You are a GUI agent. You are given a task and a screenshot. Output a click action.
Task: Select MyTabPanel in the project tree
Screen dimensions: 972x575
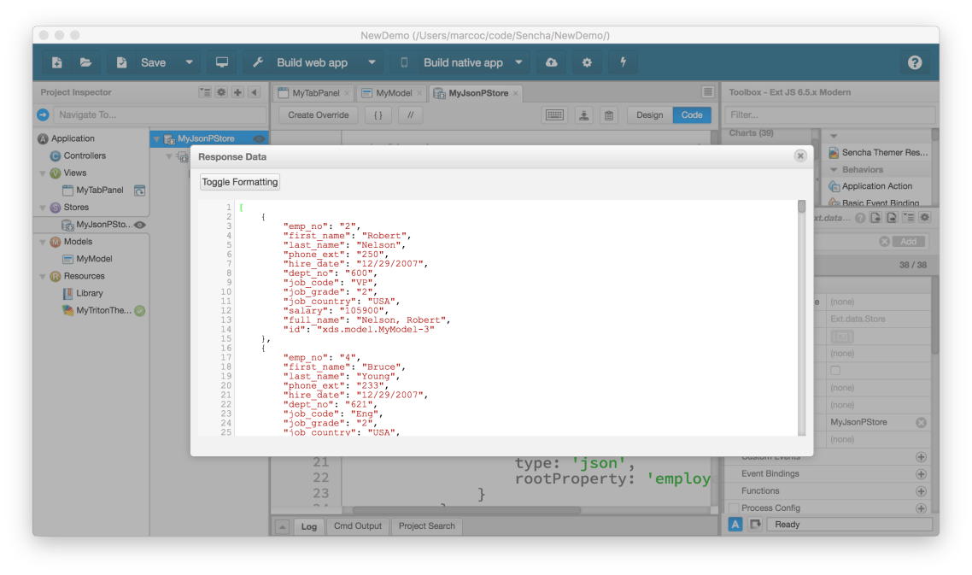pos(99,190)
